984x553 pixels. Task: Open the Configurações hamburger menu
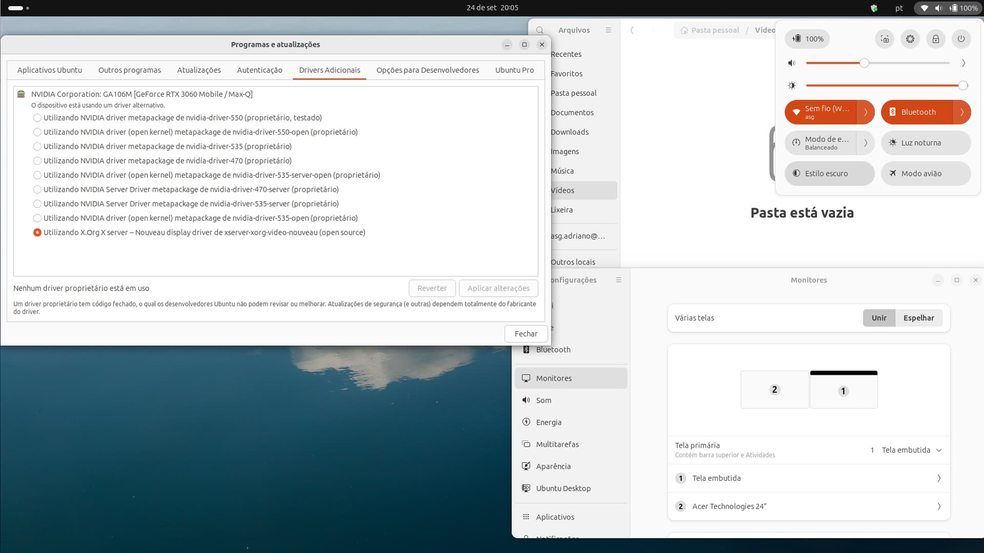(x=619, y=280)
